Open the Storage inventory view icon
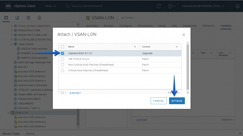 point(28,18)
